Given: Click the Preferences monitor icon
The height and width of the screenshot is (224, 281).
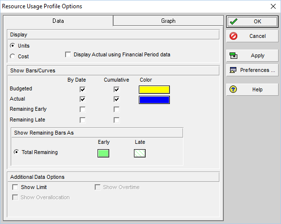Looking at the screenshot, I should [x=233, y=70].
